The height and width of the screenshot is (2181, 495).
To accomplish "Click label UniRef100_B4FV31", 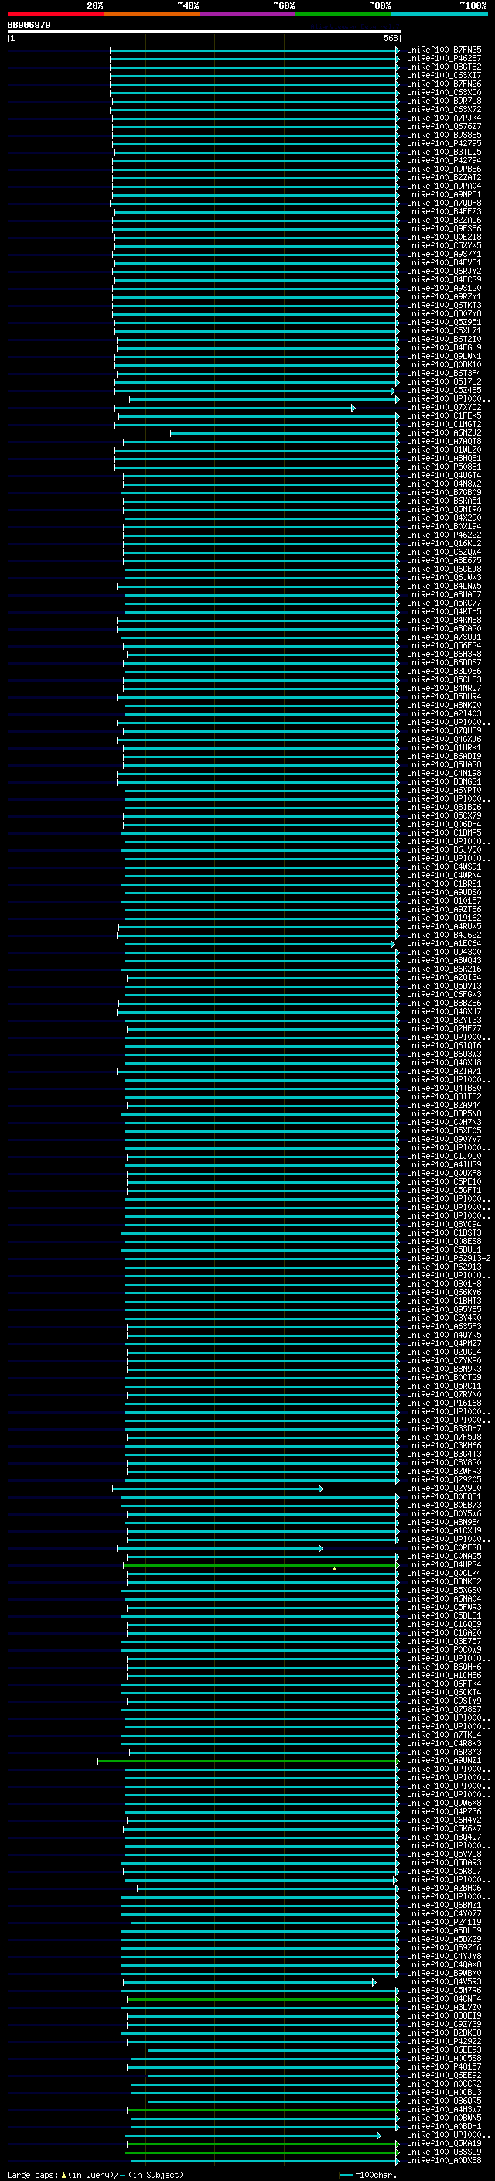I will (444, 262).
